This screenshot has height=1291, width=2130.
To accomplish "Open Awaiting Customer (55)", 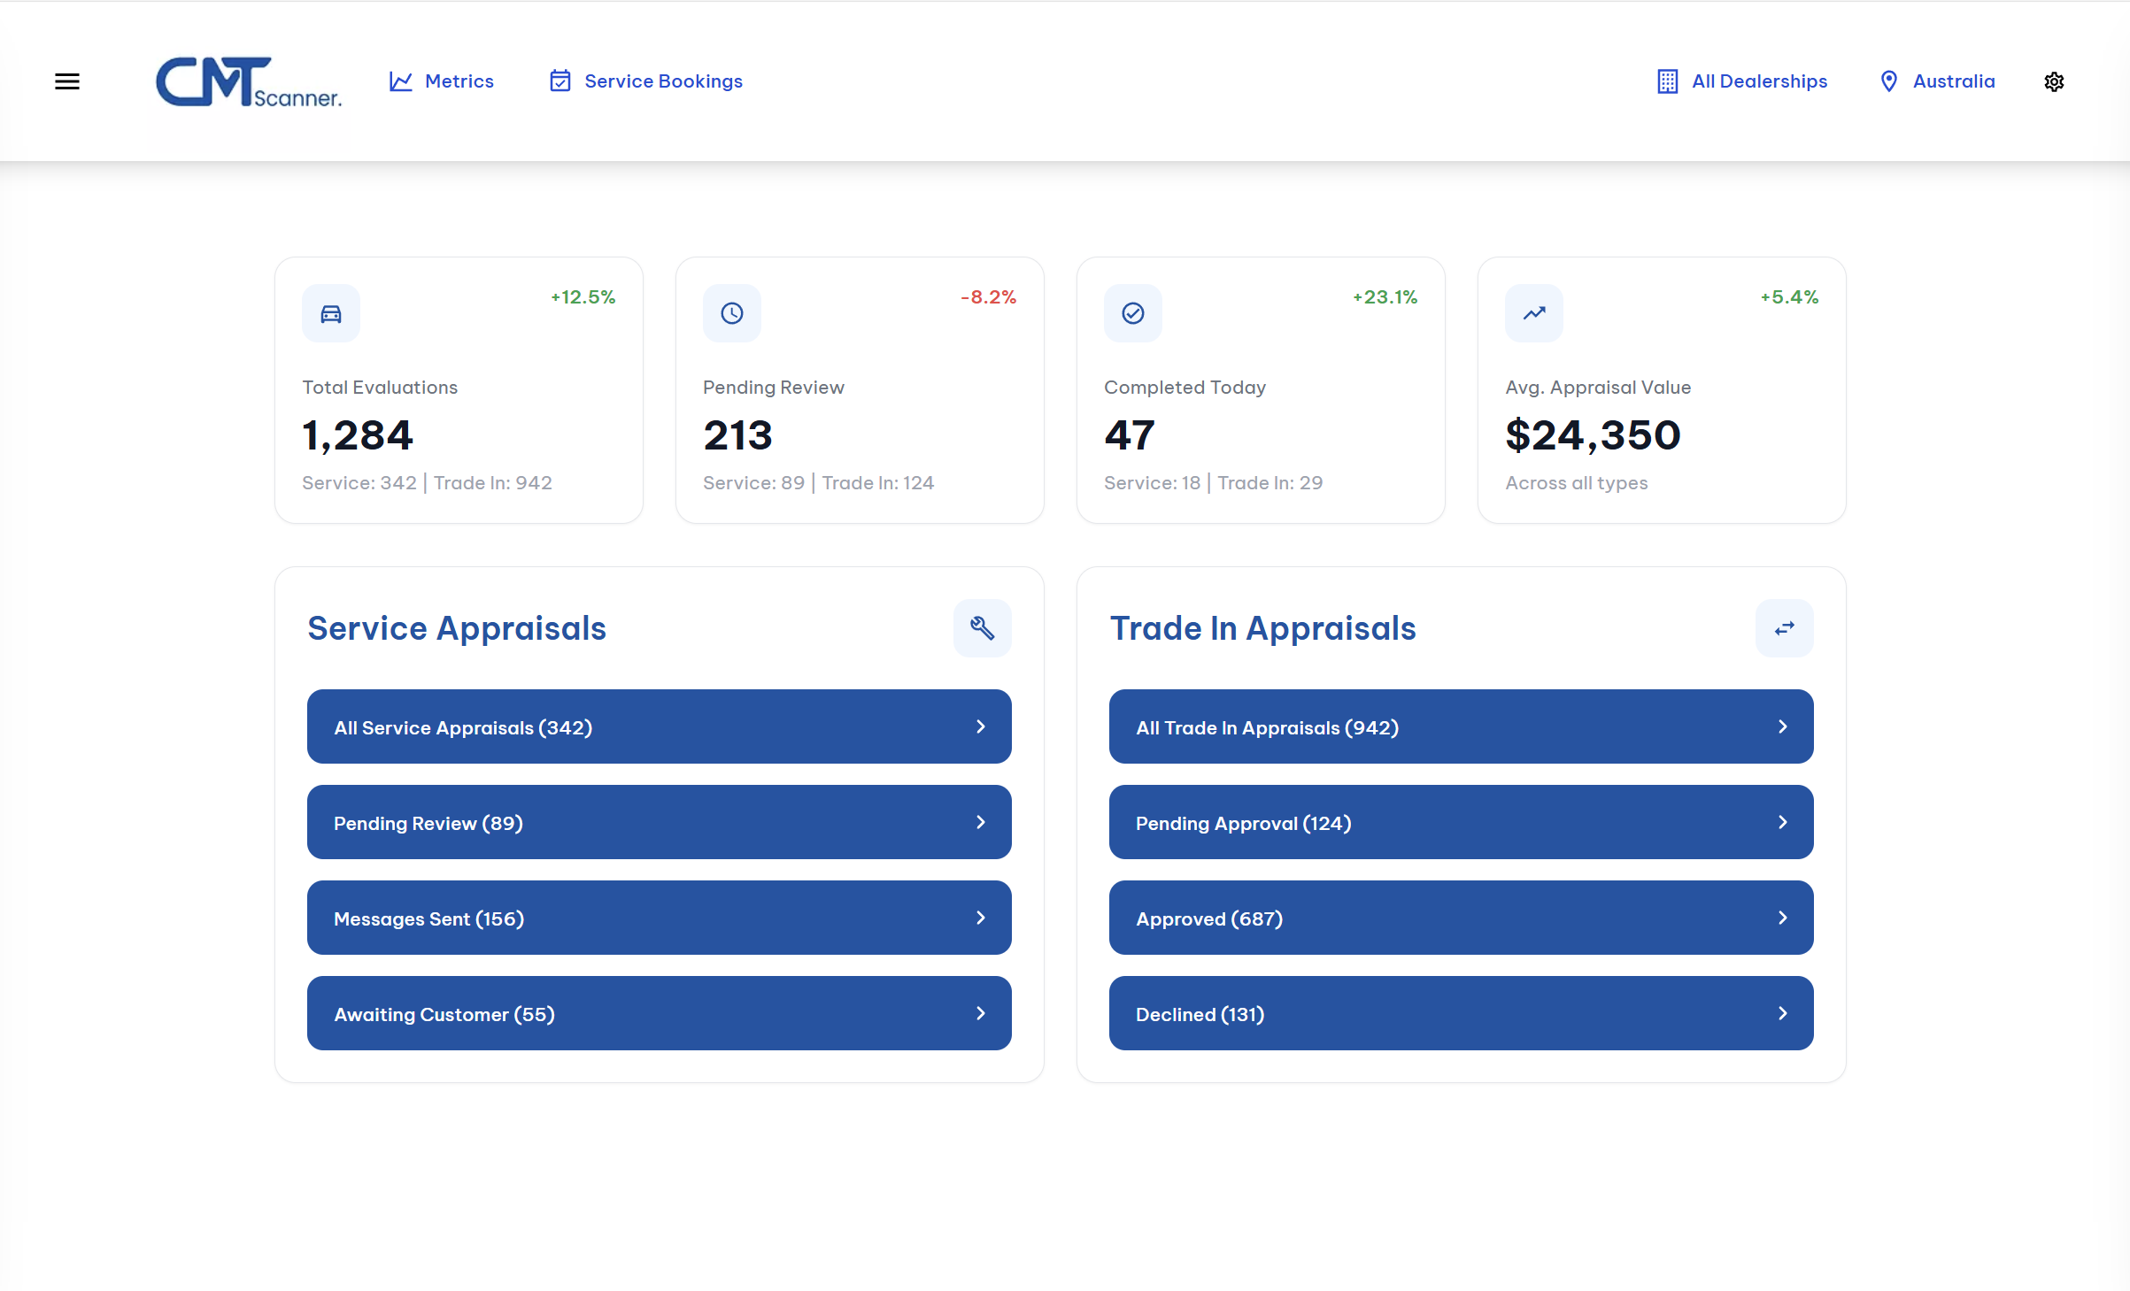I will coord(660,1013).
